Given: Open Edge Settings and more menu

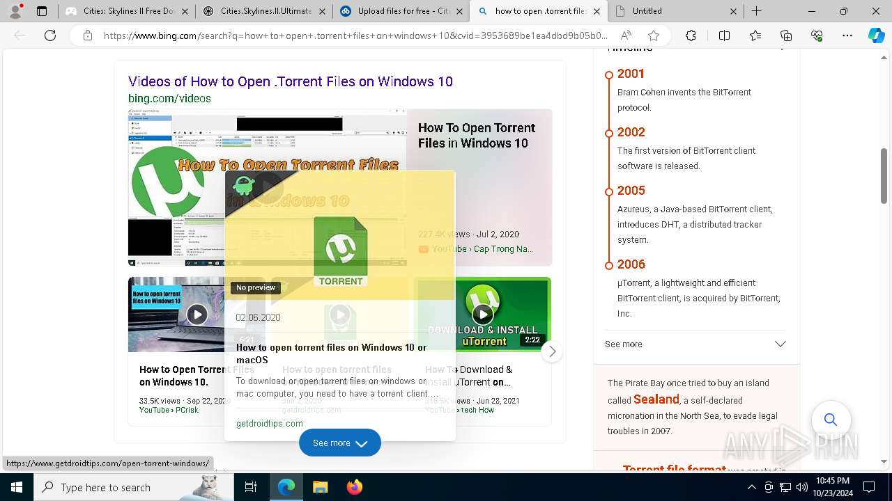Looking at the screenshot, I should coord(847,35).
